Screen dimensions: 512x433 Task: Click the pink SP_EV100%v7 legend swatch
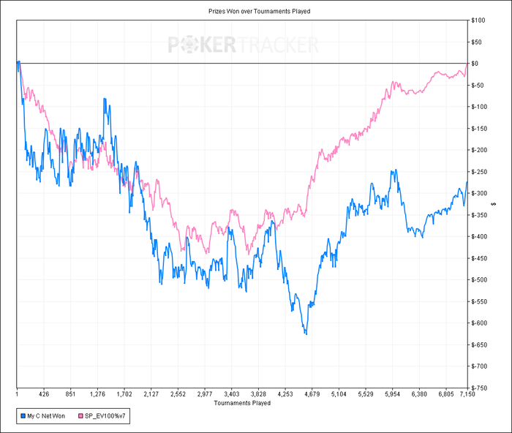pos(80,416)
